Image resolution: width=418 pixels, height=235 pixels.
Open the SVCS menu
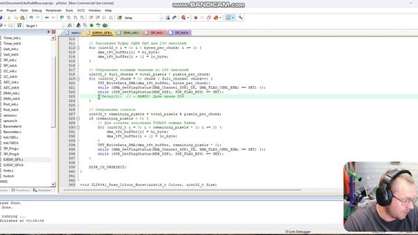point(81,10)
